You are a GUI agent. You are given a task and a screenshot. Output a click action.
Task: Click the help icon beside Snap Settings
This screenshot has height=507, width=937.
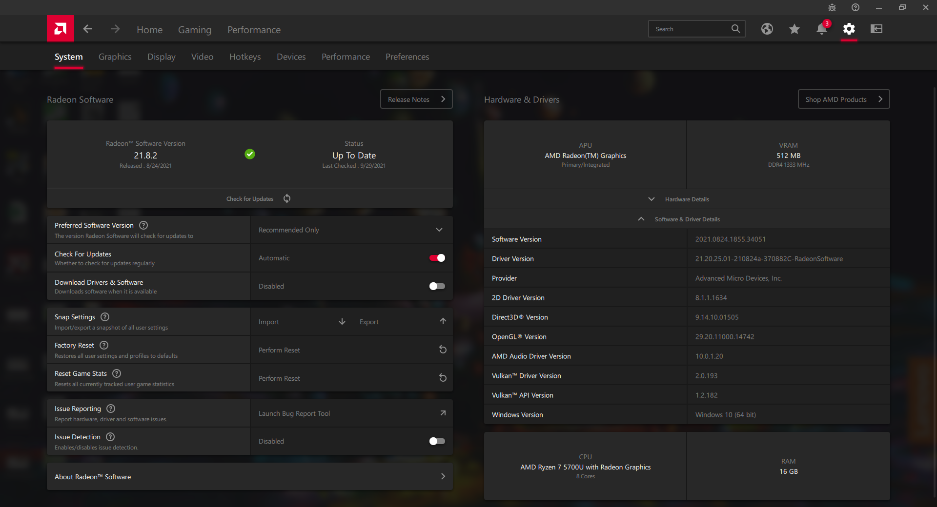(105, 317)
